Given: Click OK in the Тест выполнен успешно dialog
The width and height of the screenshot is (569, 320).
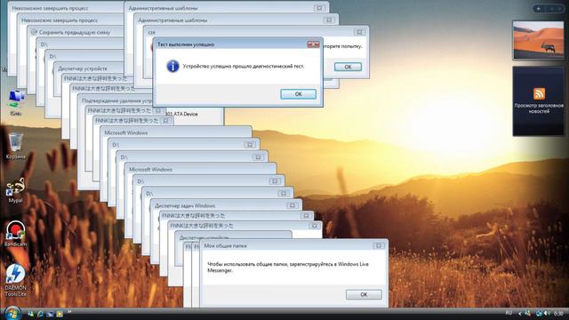Looking at the screenshot, I should (299, 94).
